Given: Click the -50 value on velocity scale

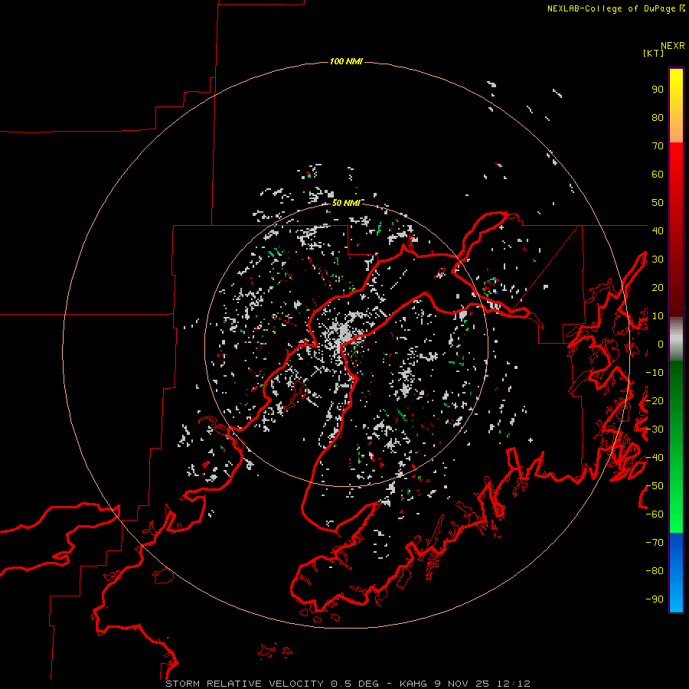Looking at the screenshot, I should pos(655,486).
